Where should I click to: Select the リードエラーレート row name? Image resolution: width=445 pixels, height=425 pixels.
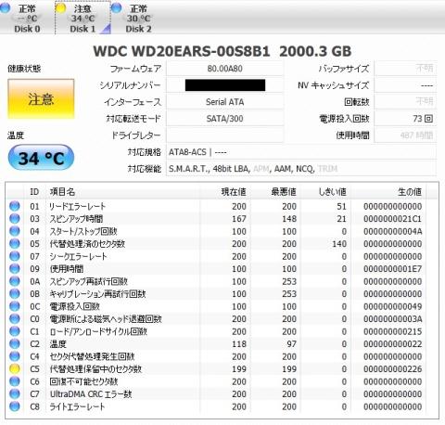[x=78, y=206]
